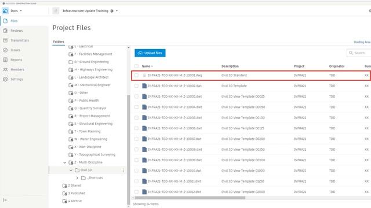Check the box for 10004.dwt file

[x=137, y=107]
